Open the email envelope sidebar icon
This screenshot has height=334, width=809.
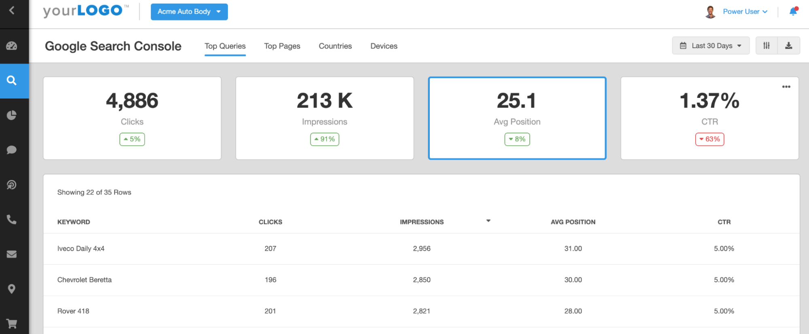[x=12, y=254]
